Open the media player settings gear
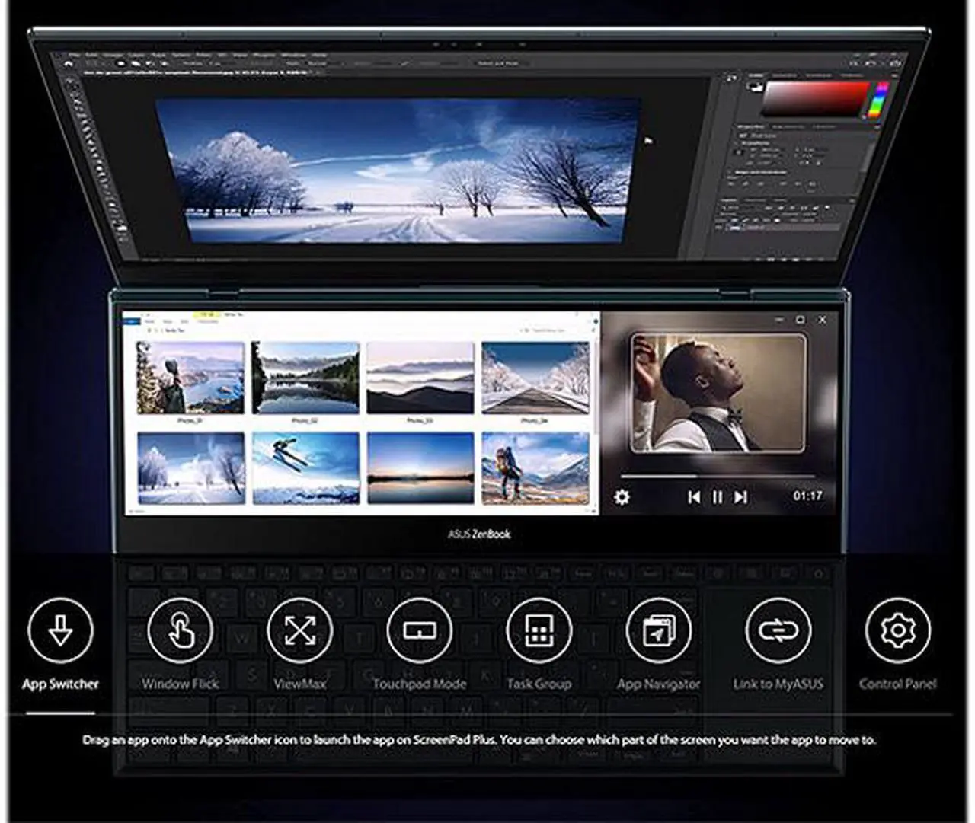The height and width of the screenshot is (823, 975). coord(622,497)
